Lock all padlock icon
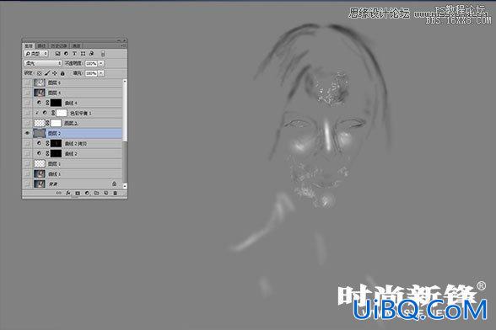496x330 pixels. pos(62,73)
